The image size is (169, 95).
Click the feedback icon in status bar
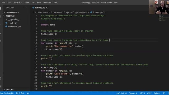(164, 93)
